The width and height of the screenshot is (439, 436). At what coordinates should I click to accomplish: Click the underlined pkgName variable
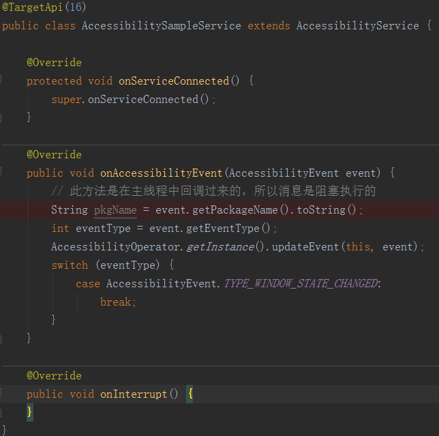(115, 210)
